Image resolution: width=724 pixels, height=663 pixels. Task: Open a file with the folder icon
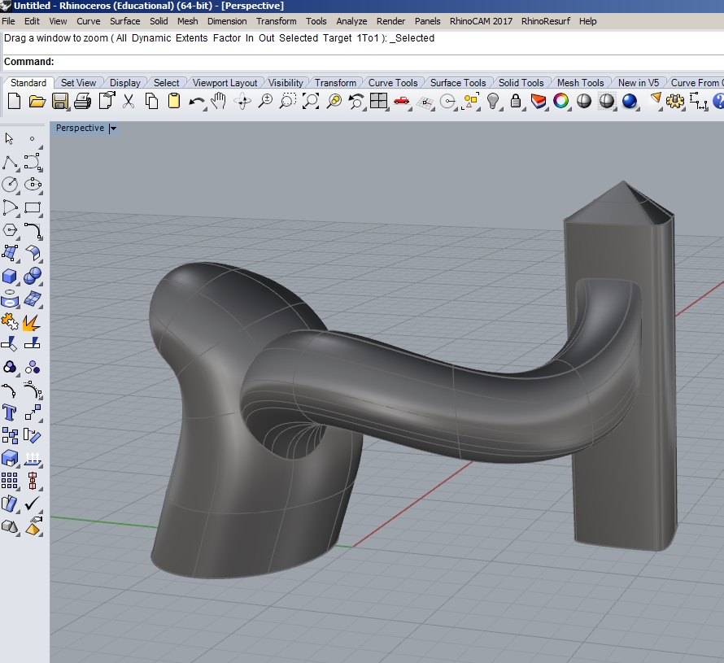(37, 101)
